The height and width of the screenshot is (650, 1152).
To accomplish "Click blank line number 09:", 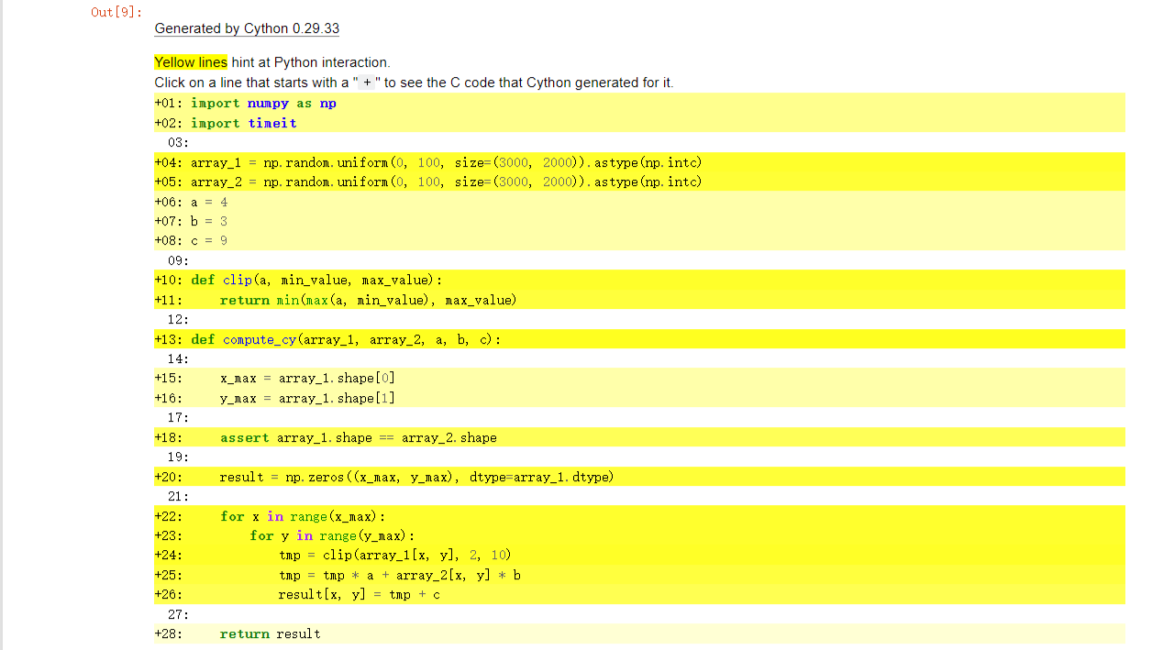I will pyautogui.click(x=178, y=260).
